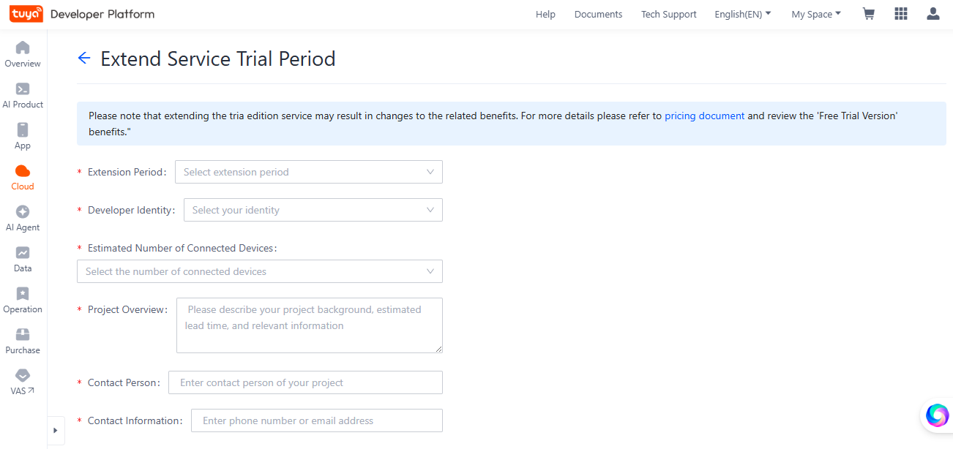Select the Cloud icon in sidebar
Image resolution: width=953 pixels, height=449 pixels.
click(23, 170)
